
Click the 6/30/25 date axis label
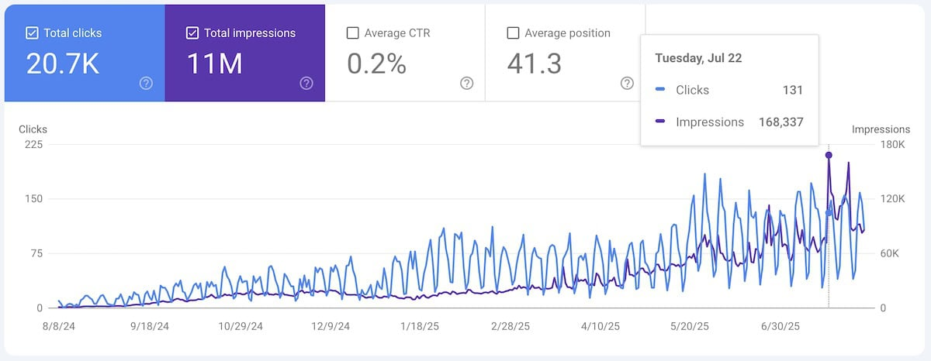point(780,327)
